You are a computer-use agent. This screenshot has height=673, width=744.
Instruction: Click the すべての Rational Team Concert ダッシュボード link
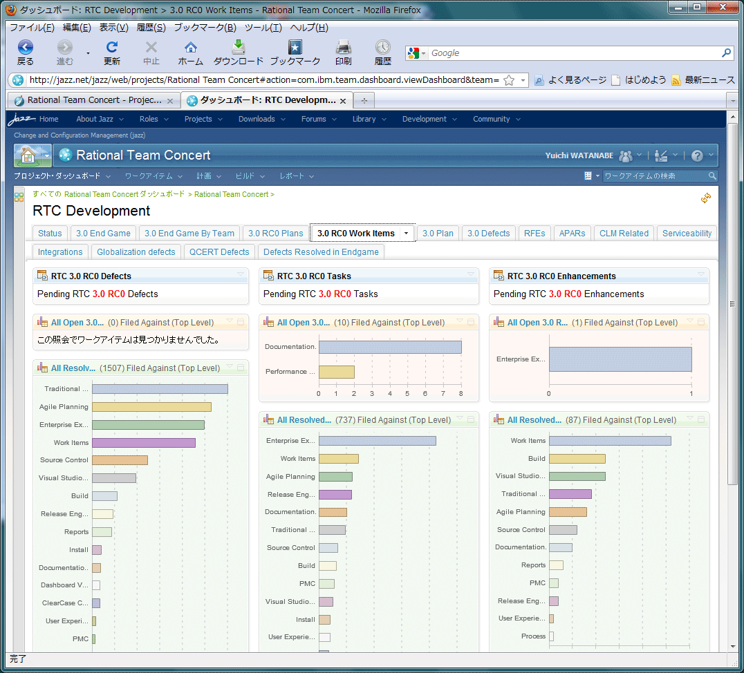pos(109,194)
